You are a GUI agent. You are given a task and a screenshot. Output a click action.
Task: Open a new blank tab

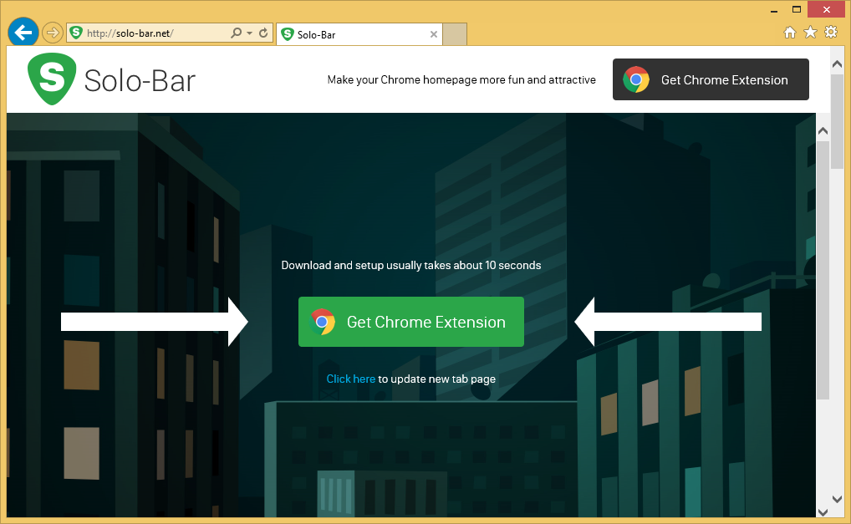[x=455, y=35]
